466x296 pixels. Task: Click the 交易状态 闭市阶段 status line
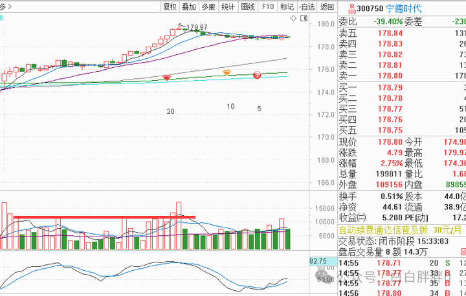[x=394, y=241]
